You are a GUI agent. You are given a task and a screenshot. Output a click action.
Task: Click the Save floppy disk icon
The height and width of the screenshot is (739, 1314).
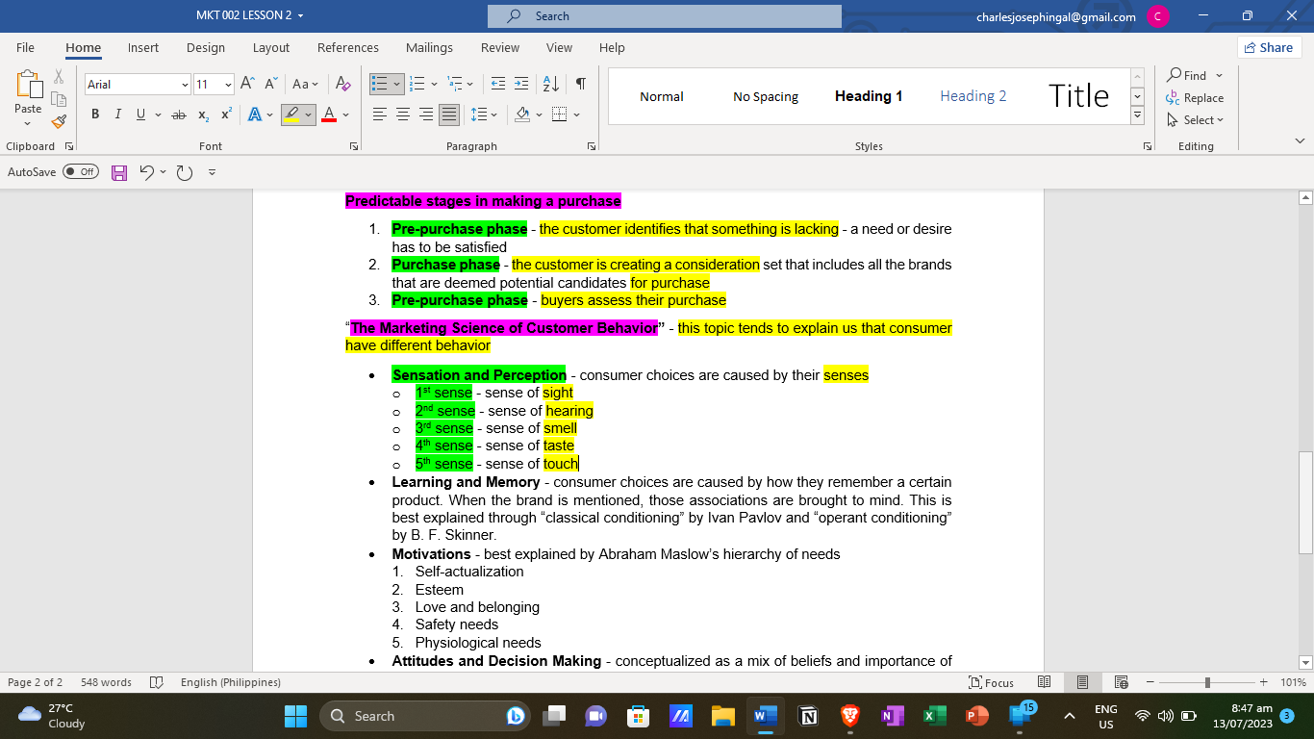[x=119, y=172]
